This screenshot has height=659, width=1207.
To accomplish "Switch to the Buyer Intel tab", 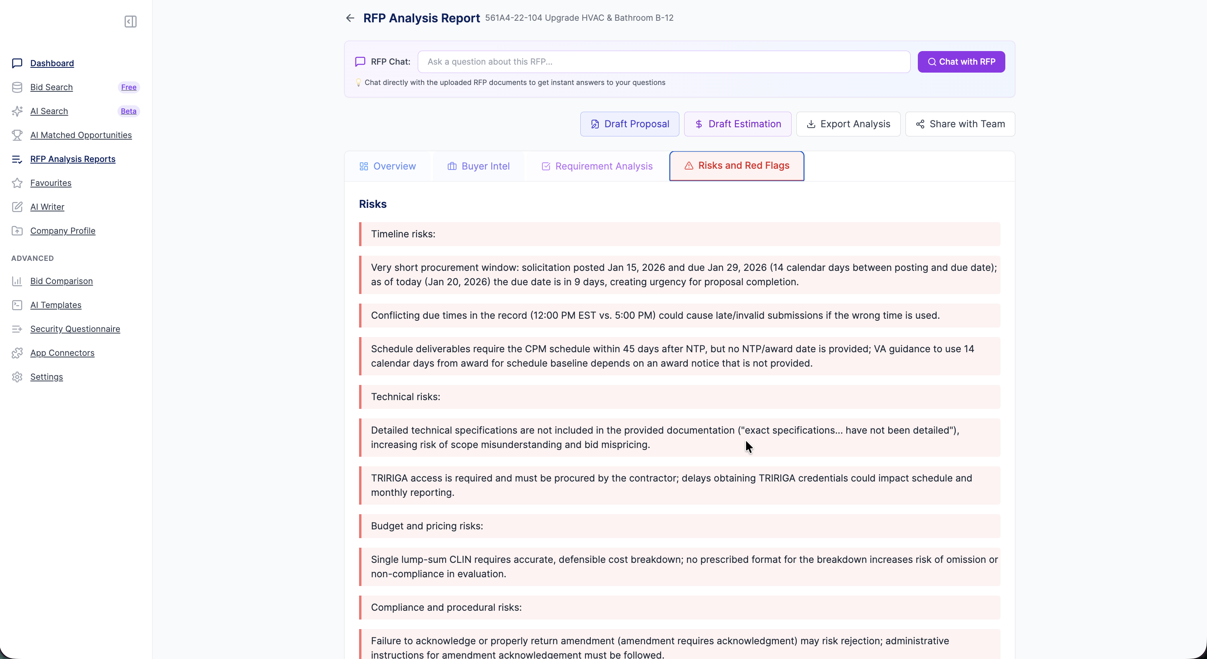I will (x=478, y=166).
